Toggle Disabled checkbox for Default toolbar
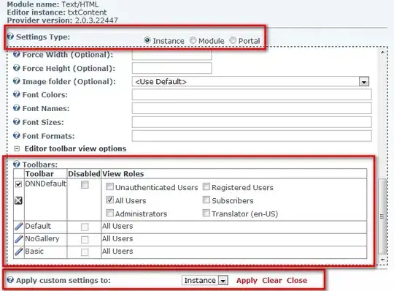Screen dimensions: 394x291 click(85, 227)
